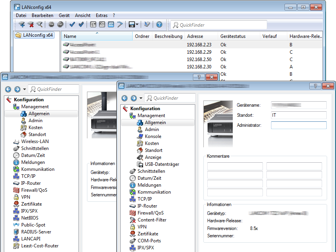Click the delete device toolbar icon

[x=31, y=25]
